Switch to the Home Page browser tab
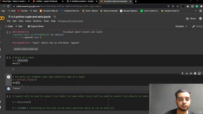 14,1
